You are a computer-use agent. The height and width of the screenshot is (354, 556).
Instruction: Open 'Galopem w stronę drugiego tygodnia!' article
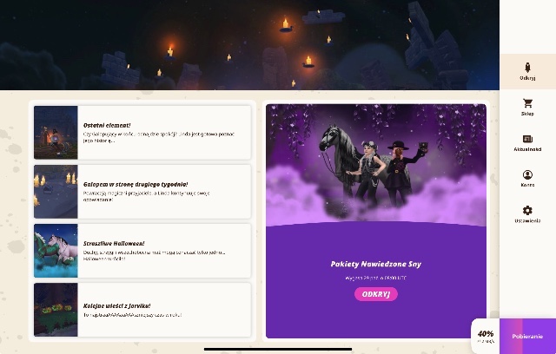pyautogui.click(x=136, y=184)
